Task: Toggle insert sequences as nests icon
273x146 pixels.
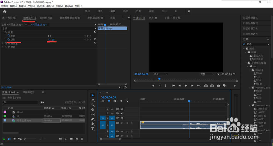Action: [x=103, y=101]
